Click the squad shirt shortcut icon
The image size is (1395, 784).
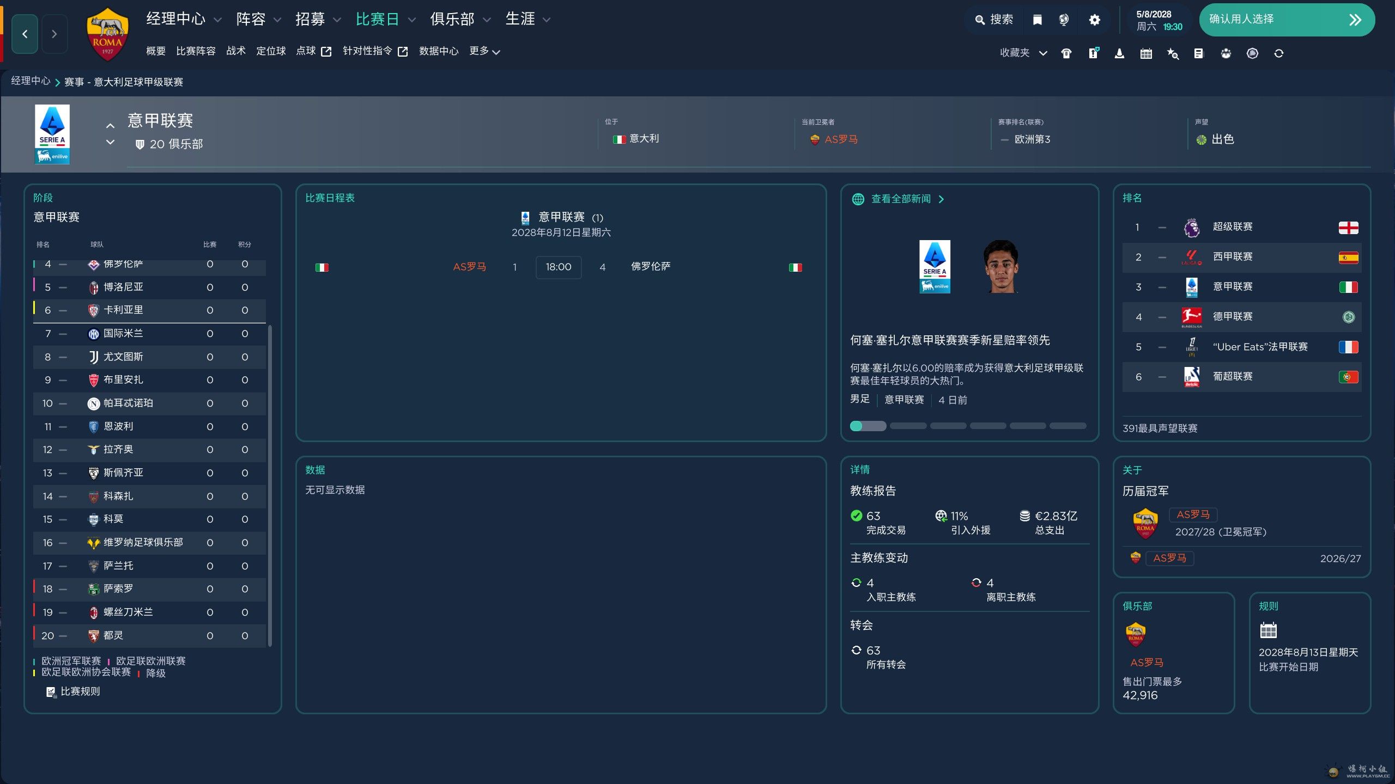[1066, 53]
